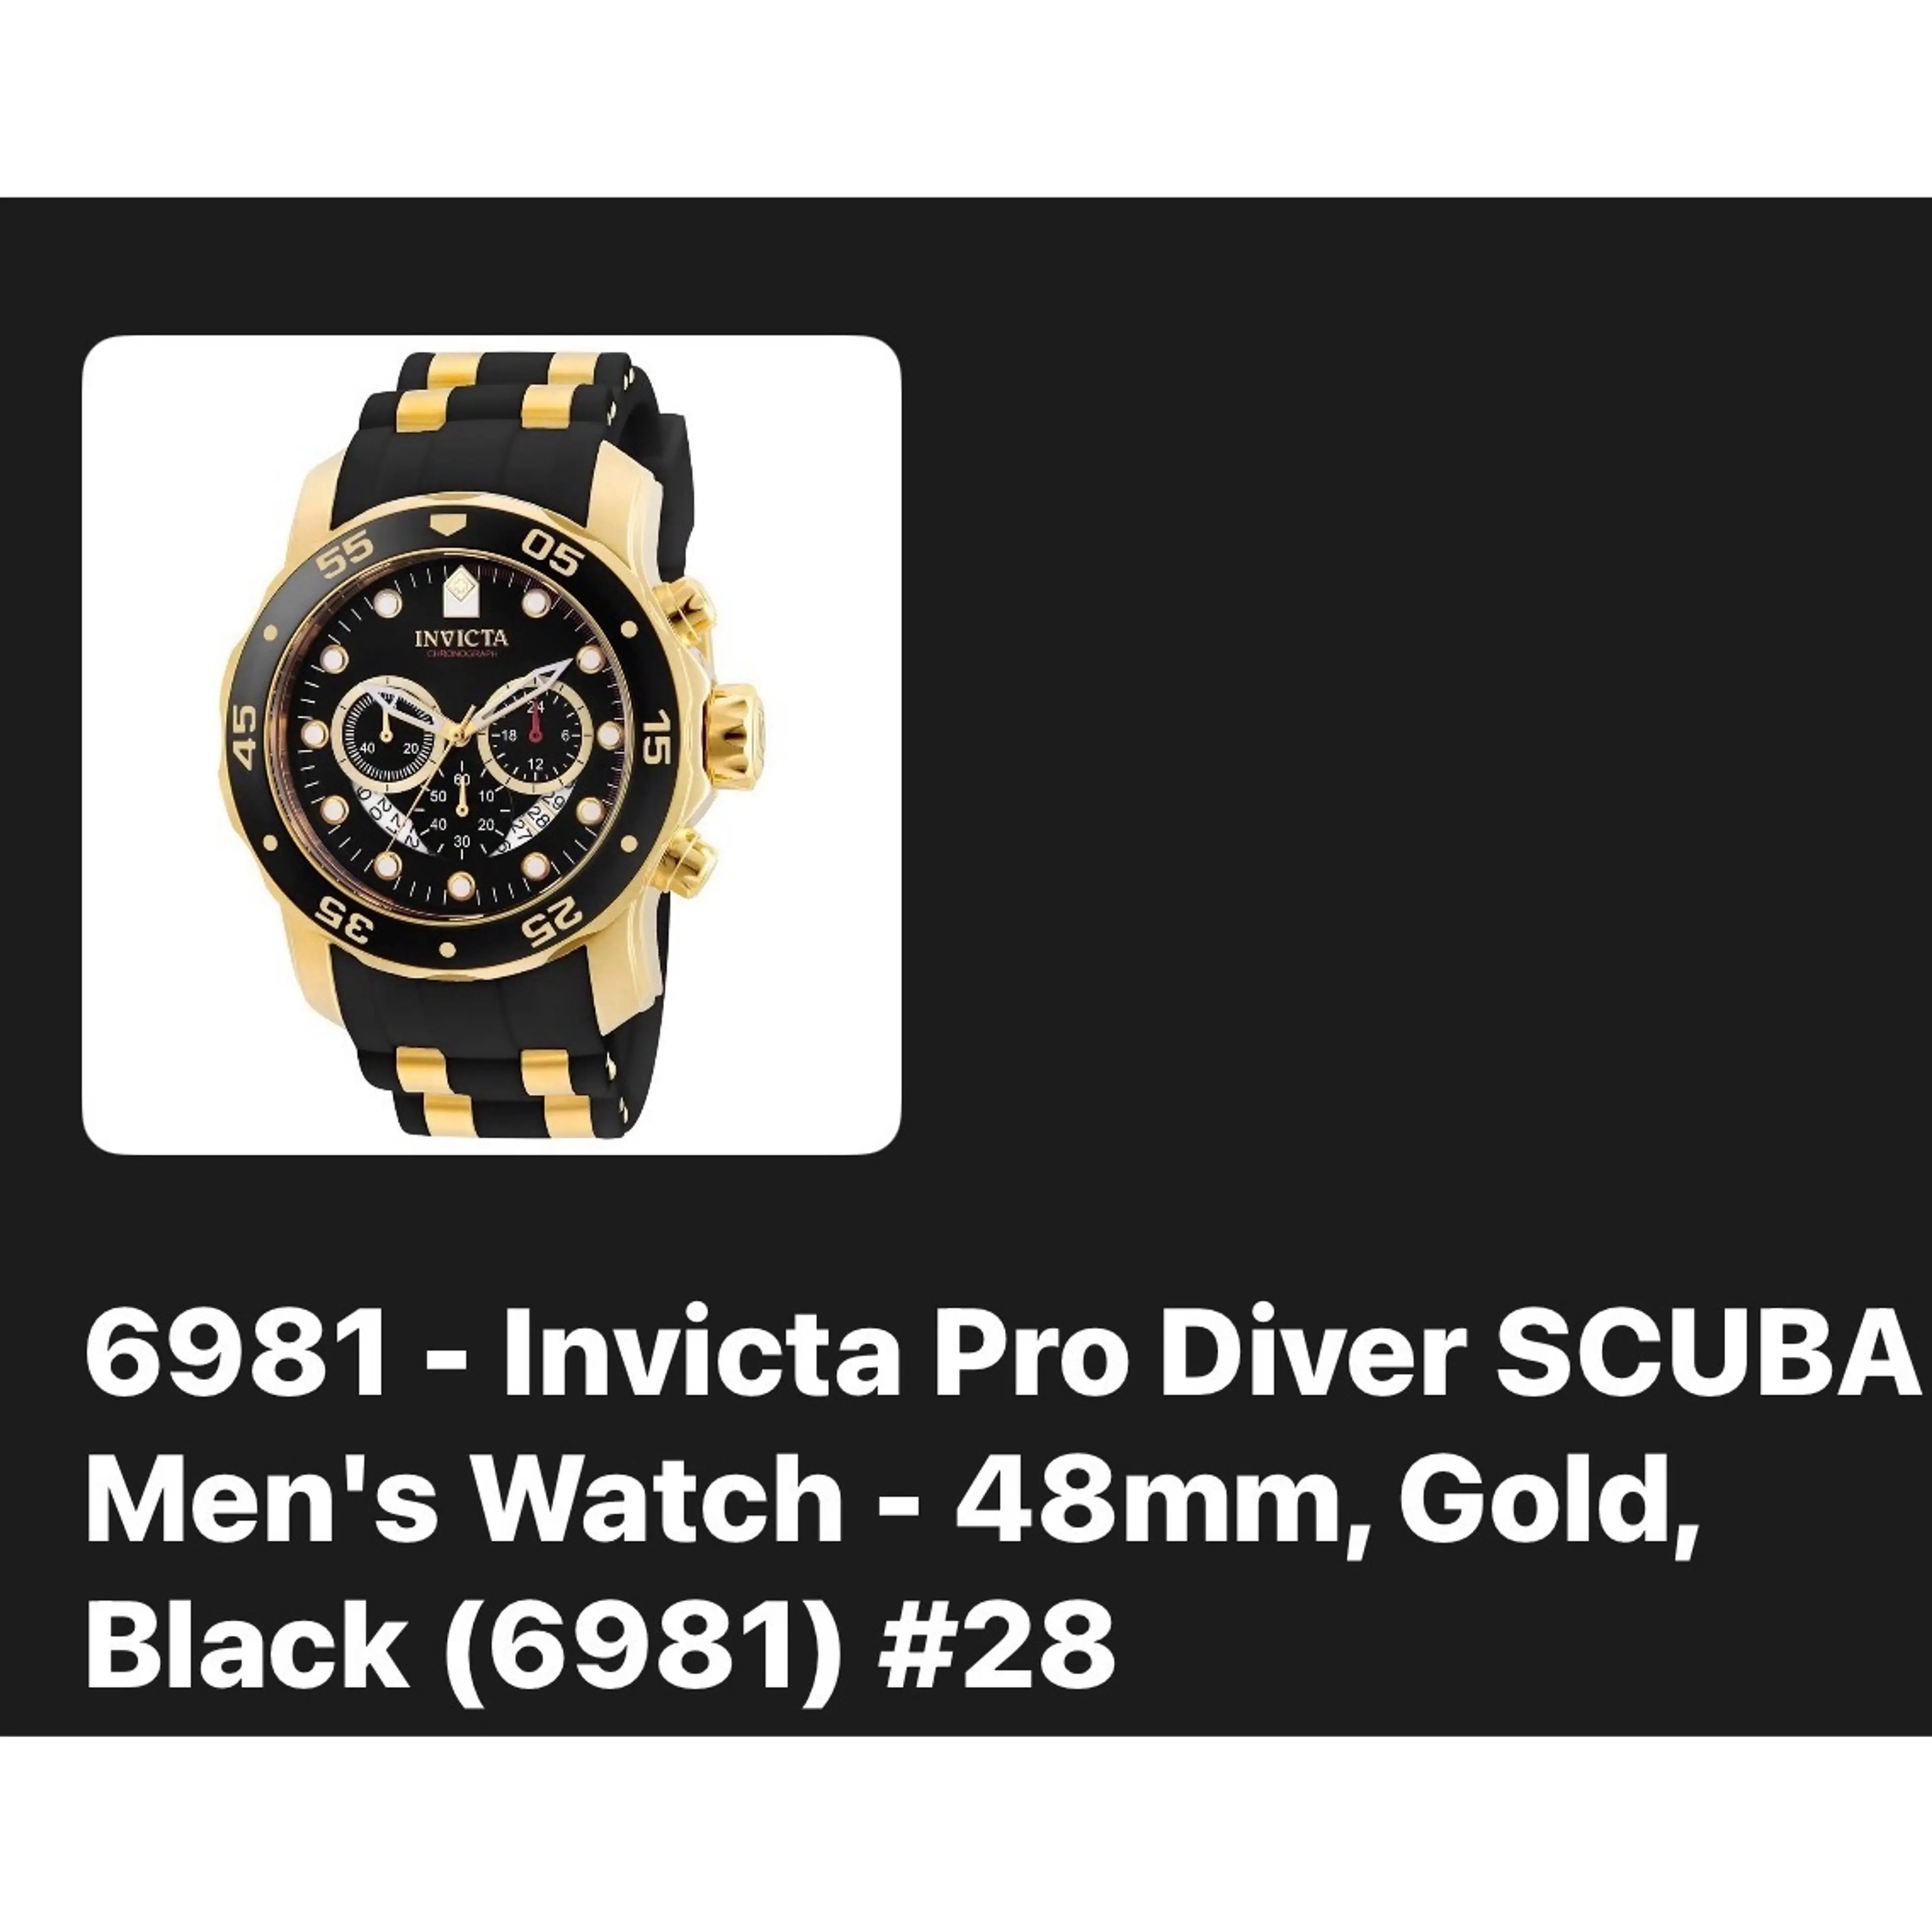Open the Invicta watch product thumbnail

(491, 745)
